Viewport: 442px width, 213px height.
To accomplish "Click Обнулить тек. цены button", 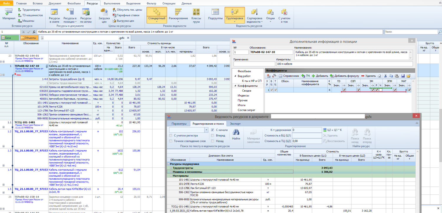I will tap(127, 10).
